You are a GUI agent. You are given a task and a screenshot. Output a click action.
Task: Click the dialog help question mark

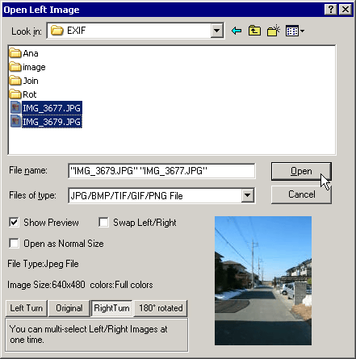click(331, 10)
